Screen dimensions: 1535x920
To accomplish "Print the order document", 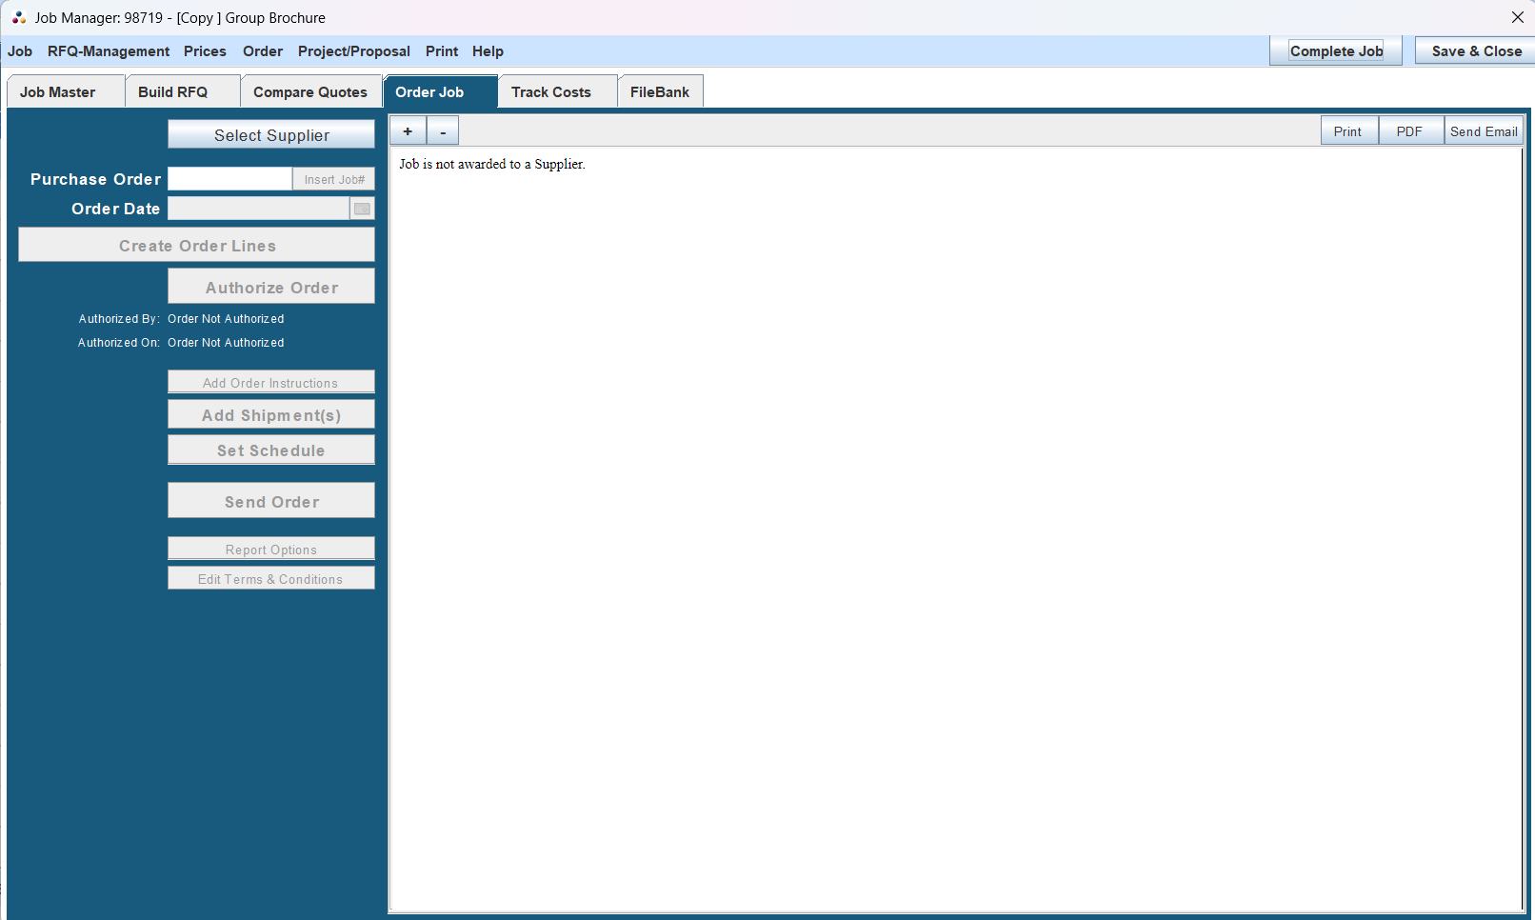I will tap(1347, 131).
